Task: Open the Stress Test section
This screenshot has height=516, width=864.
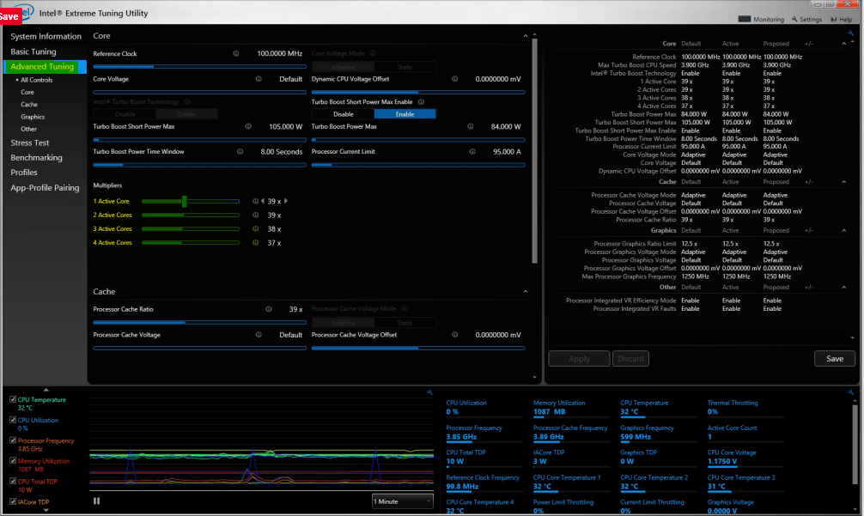Action: pos(30,143)
